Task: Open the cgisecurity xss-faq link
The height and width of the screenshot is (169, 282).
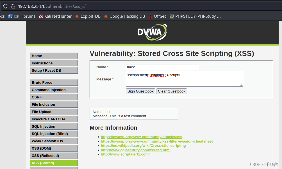Action: point(136,150)
